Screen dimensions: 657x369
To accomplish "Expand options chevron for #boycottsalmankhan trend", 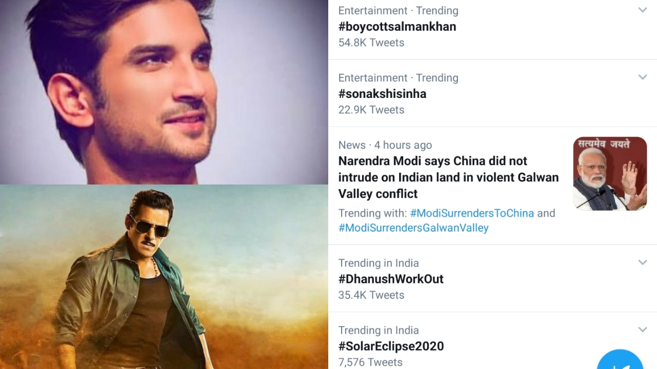I will click(642, 10).
